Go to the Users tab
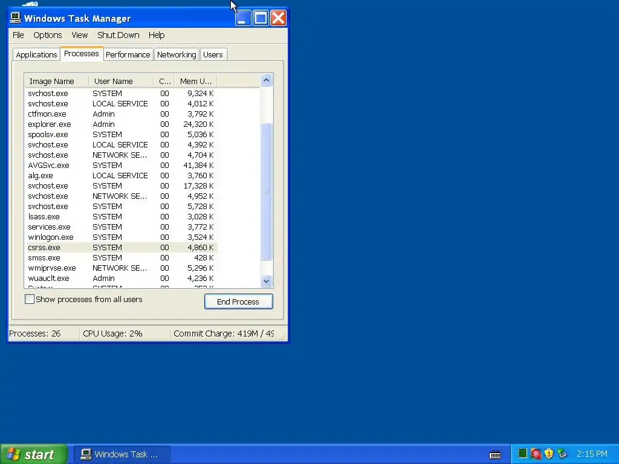This screenshot has width=619, height=464. [213, 54]
